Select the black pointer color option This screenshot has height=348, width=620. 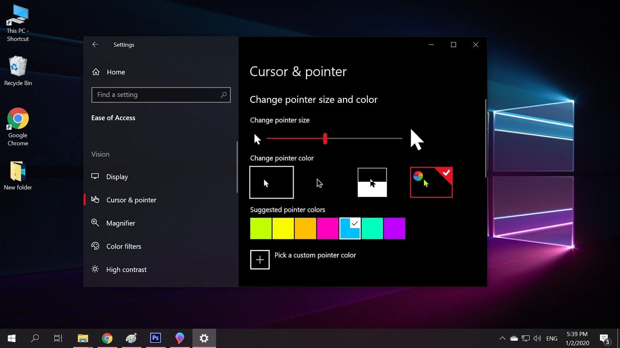point(319,183)
